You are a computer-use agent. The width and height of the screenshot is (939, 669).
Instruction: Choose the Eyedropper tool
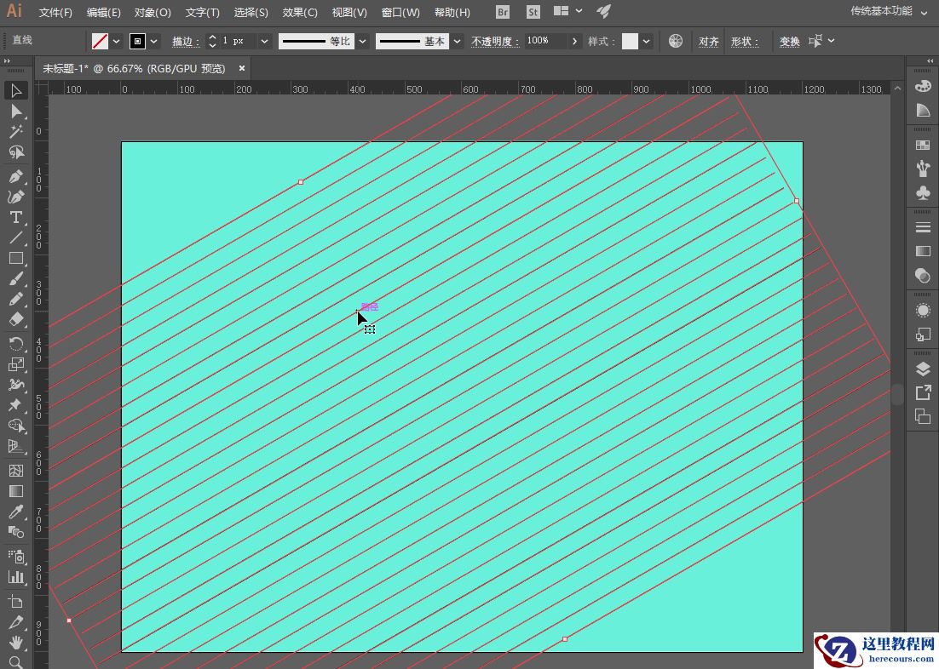[x=15, y=512]
